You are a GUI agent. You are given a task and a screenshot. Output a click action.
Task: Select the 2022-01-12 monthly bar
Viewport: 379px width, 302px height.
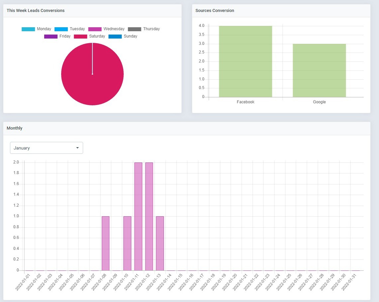pos(149,216)
